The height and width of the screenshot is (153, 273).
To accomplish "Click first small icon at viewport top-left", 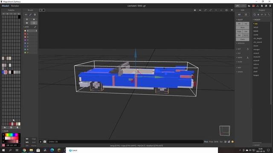I will [x=41, y=10].
